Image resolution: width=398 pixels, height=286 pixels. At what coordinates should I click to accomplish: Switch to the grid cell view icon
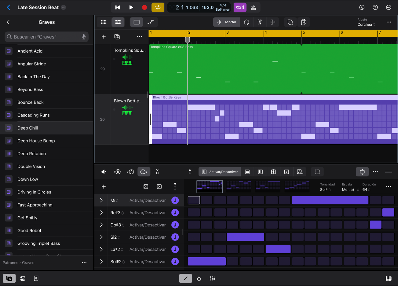point(104,22)
